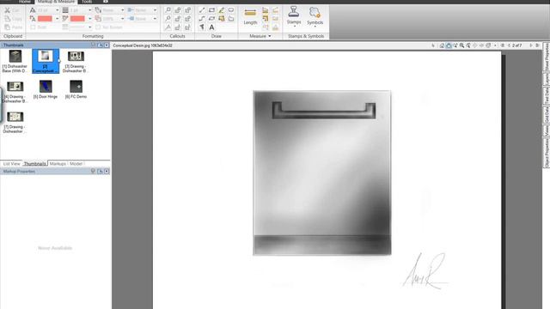
Task: Select the Rectangle draw tool
Action: (211, 10)
